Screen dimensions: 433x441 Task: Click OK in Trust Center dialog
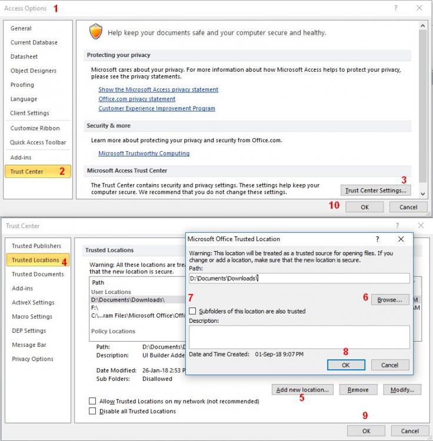tap(366, 431)
